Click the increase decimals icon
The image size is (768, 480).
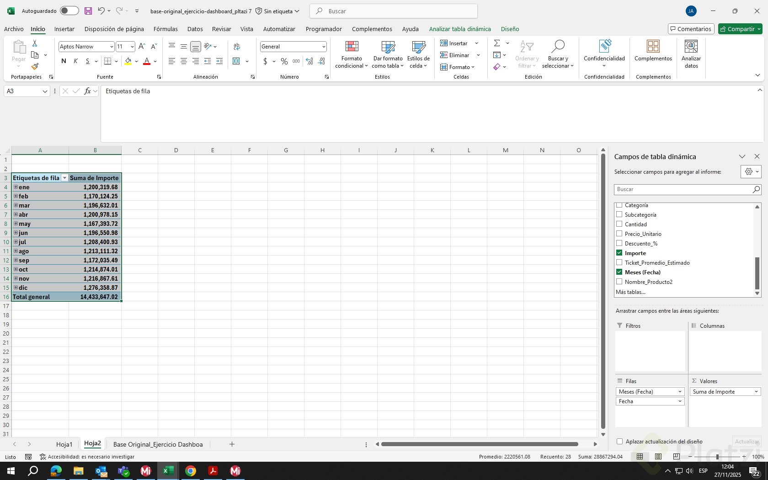309,61
